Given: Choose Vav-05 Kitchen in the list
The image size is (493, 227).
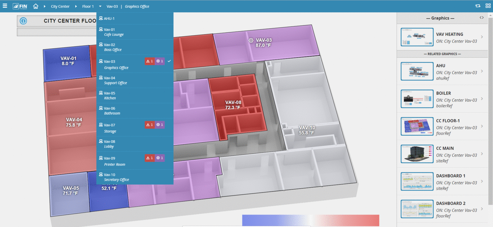Looking at the screenshot, I should click(110, 95).
